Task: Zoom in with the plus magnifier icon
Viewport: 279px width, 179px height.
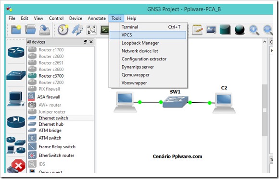Action: coord(254,30)
